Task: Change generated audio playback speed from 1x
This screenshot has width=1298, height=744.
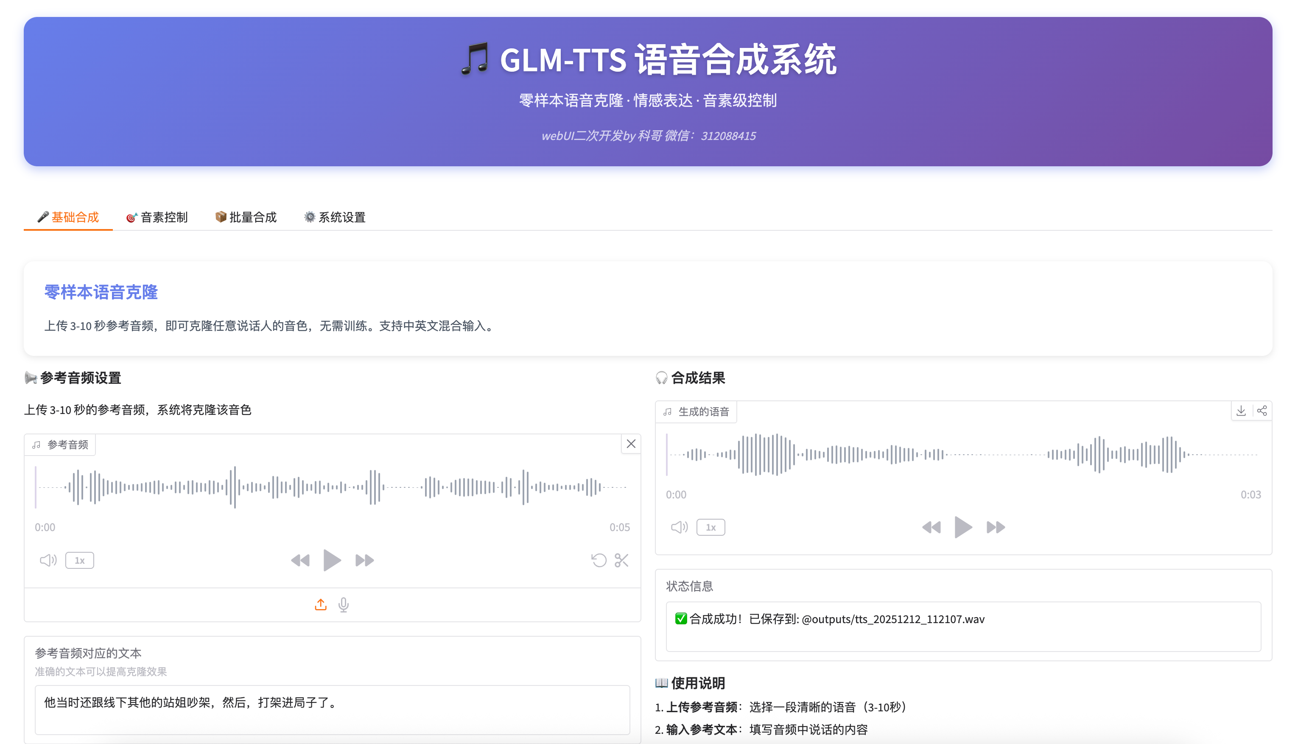Action: tap(711, 527)
